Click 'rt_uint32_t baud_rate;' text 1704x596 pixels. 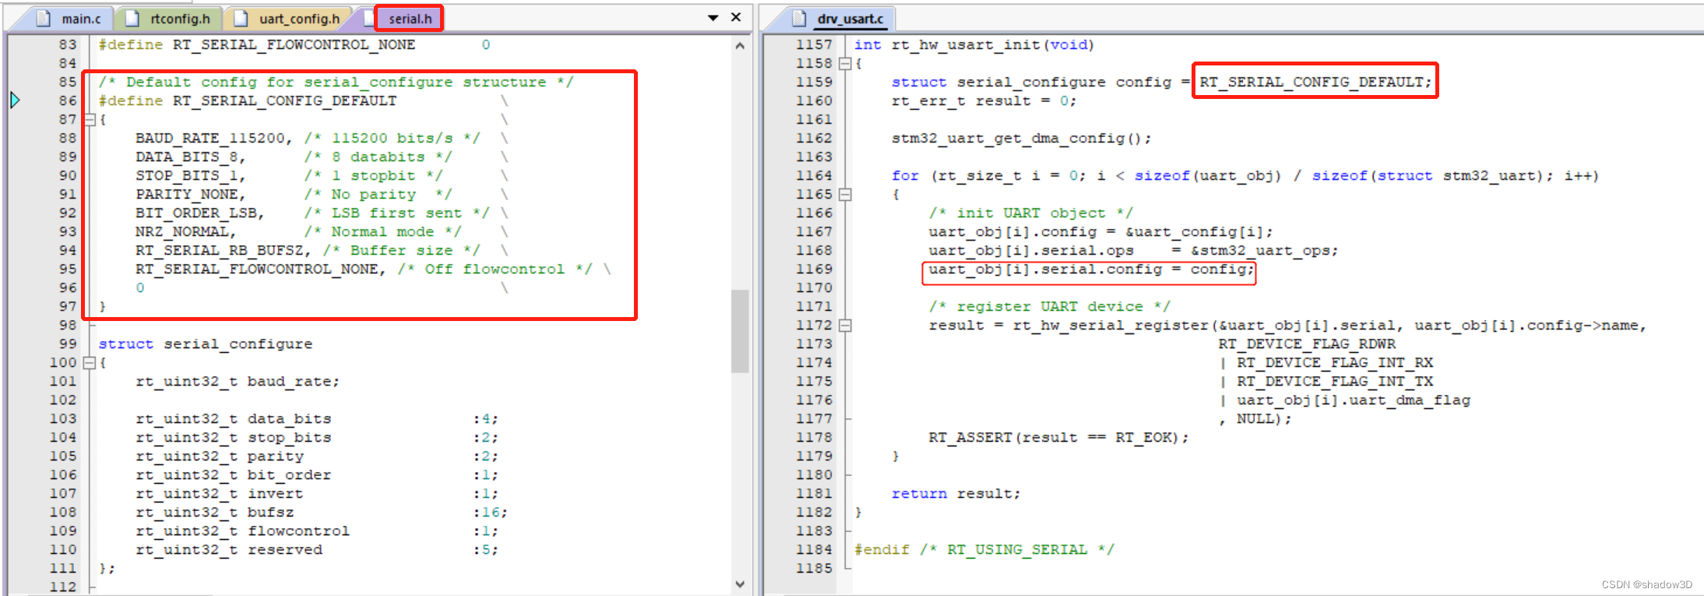point(238,381)
